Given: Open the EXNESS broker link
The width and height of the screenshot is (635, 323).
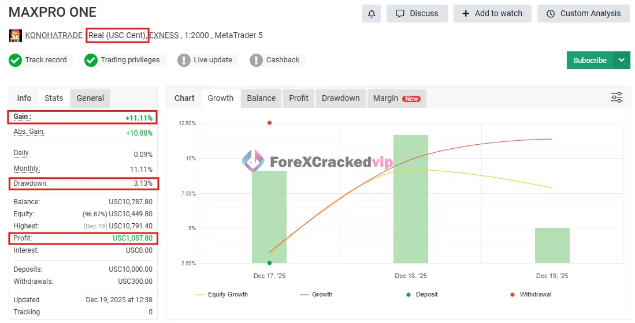Looking at the screenshot, I should click(164, 35).
